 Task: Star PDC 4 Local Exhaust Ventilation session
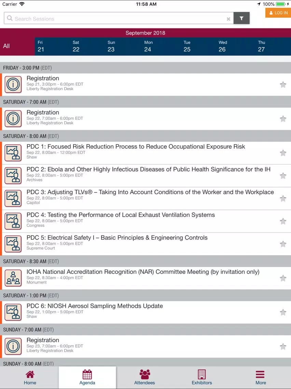click(x=283, y=221)
